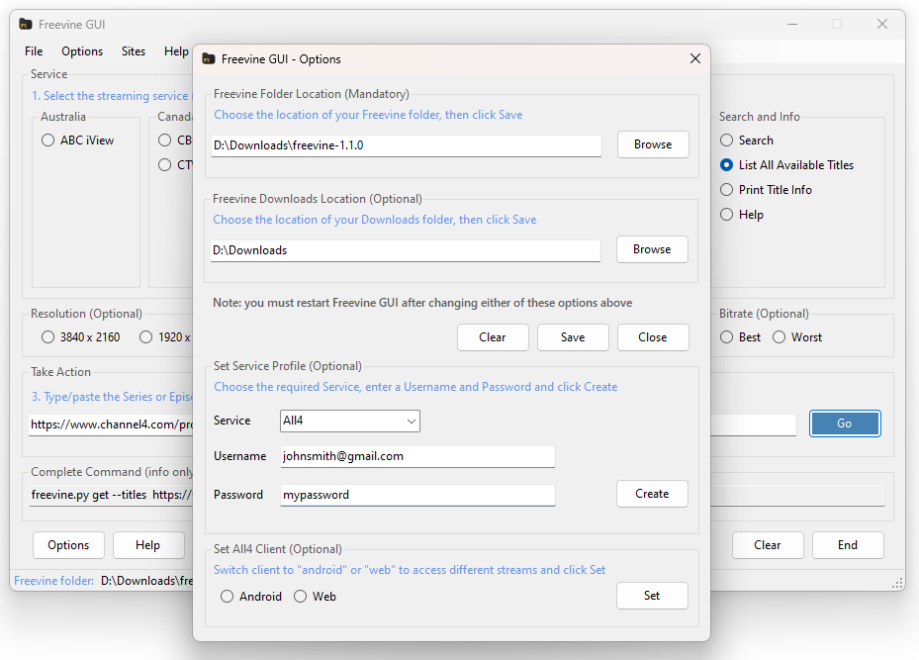Choose the Print Title Info option
919x660 pixels.
pyautogui.click(x=727, y=190)
